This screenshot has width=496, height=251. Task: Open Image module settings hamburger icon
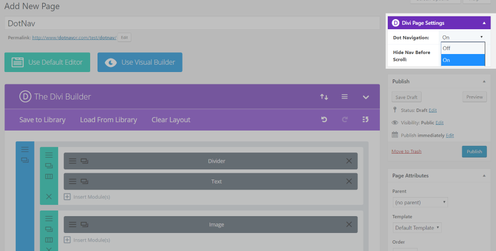[x=73, y=225]
